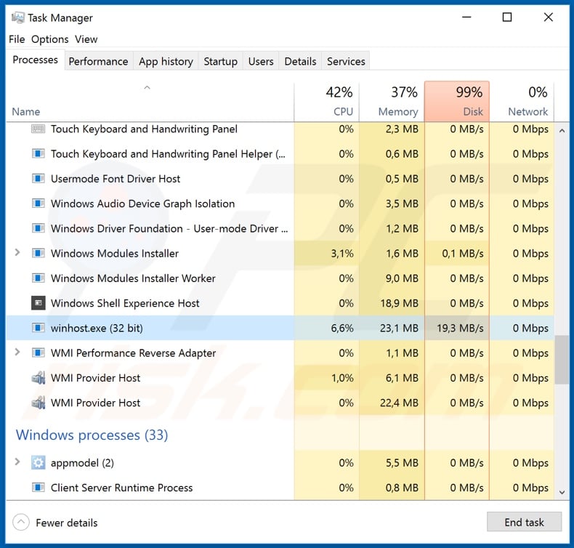Expand the WMI Performance Reverse Adapter group

(17, 352)
